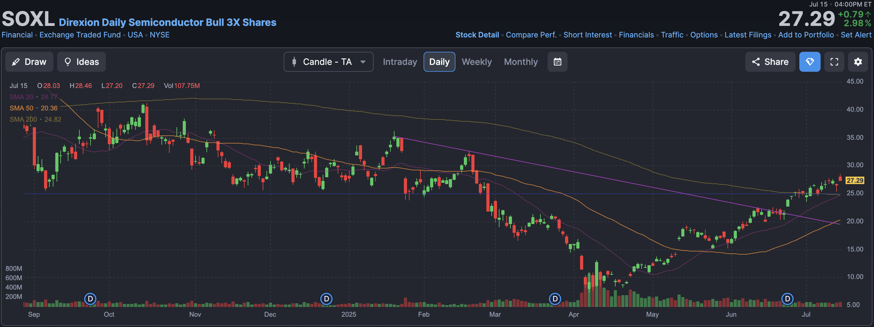Click the blue diamond premium icon
This screenshot has height=327, width=874.
(810, 62)
